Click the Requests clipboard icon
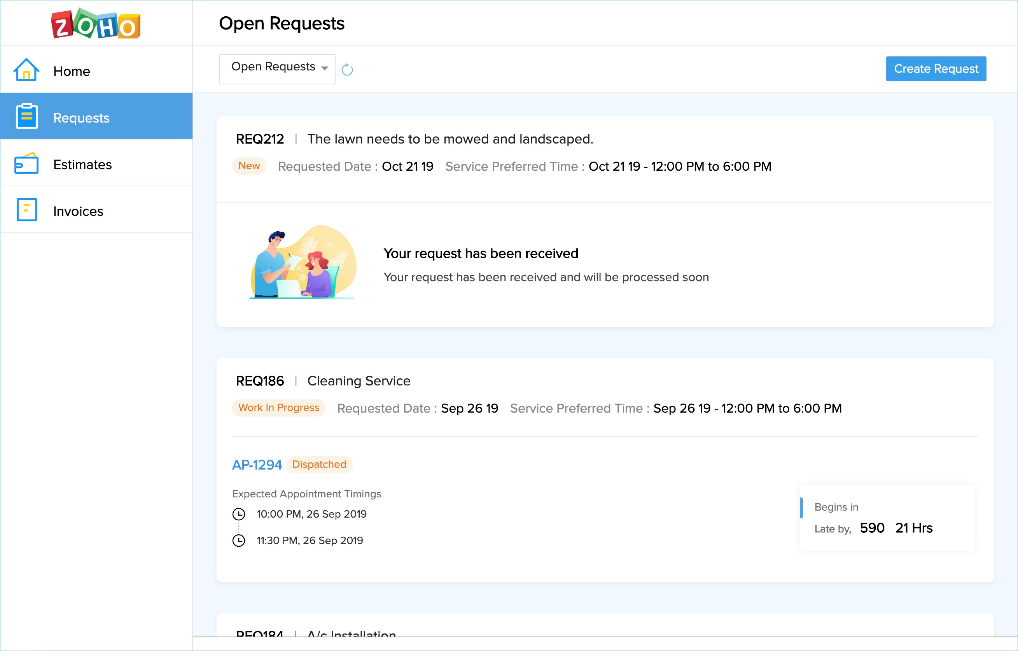Viewport: 1018px width, 651px height. click(x=26, y=116)
